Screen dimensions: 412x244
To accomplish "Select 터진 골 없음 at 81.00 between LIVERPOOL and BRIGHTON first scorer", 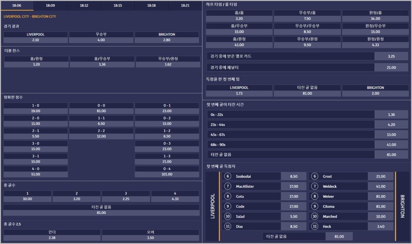I will [x=307, y=90].
